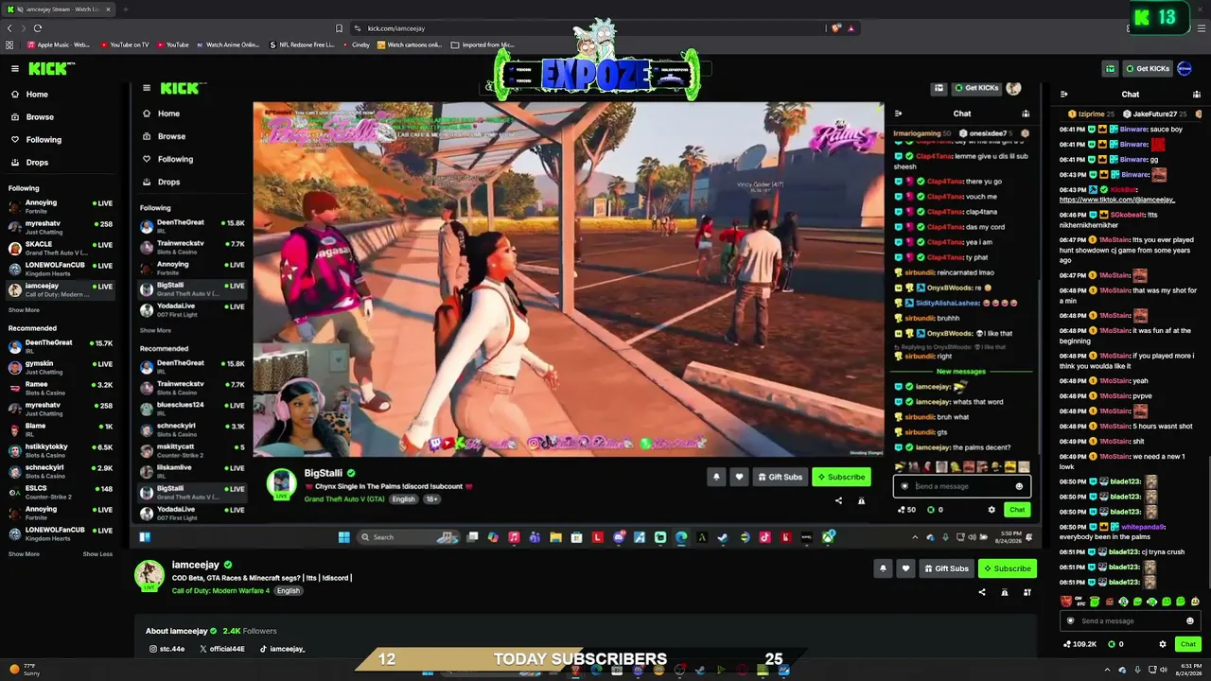Open the Ramee Slots & Casino channel
Screen dimensions: 1211x681
[61, 388]
